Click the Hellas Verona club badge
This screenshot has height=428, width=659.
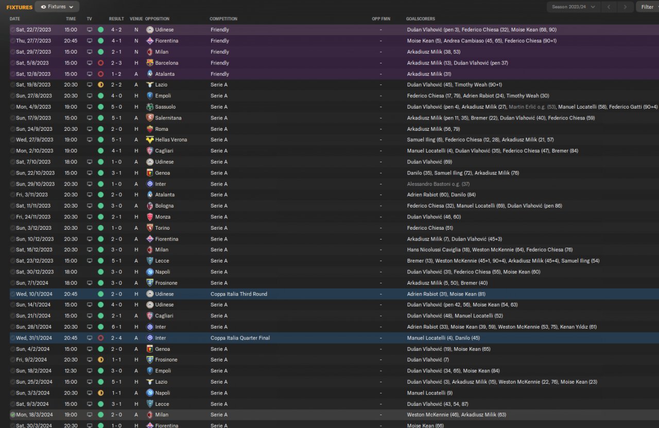[150, 140]
